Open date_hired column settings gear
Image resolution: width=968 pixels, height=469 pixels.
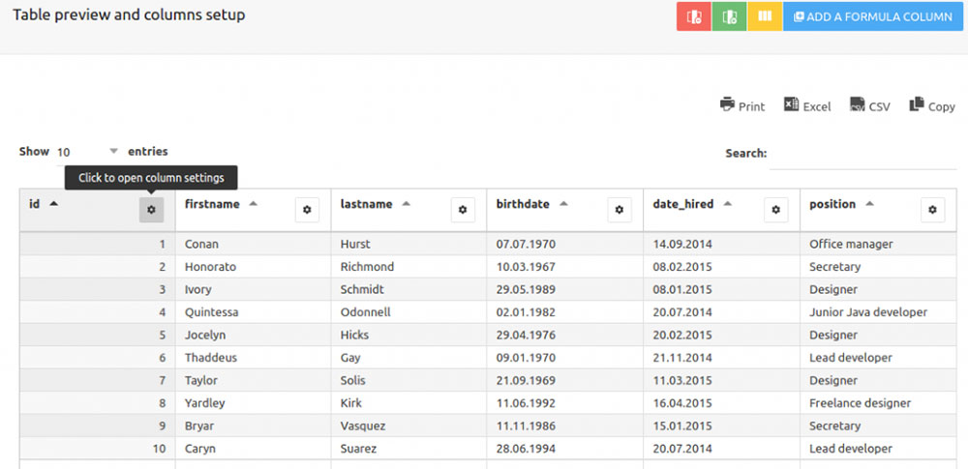point(776,210)
